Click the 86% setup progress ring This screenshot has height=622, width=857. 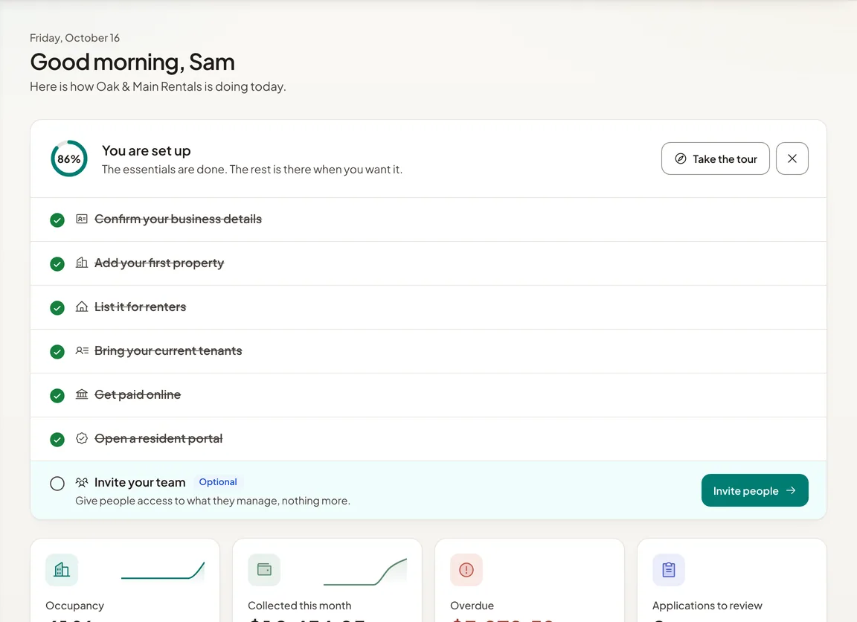pyautogui.click(x=69, y=158)
